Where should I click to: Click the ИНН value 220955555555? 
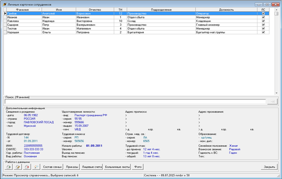pyautogui.click(x=33, y=146)
